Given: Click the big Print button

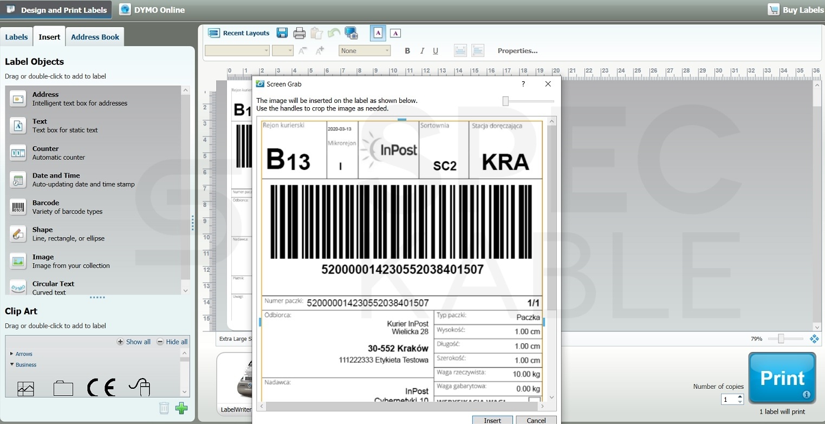Looking at the screenshot, I should (782, 377).
